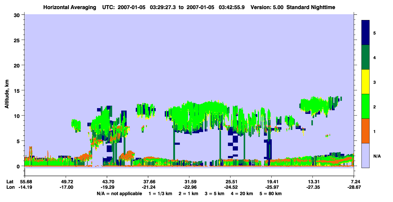Click the '3 = 5 km' legend text

(215, 194)
